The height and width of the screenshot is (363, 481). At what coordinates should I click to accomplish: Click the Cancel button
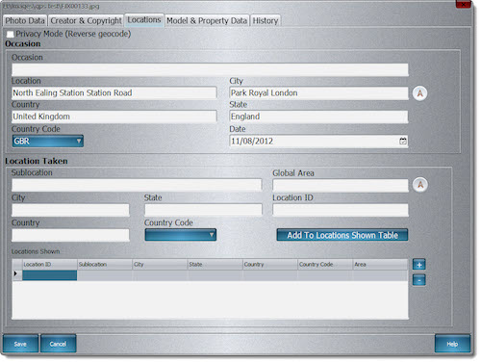pos(58,344)
